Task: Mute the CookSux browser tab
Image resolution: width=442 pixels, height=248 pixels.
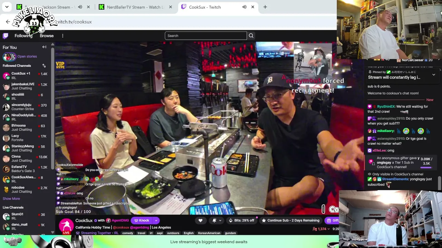Action: (x=244, y=7)
